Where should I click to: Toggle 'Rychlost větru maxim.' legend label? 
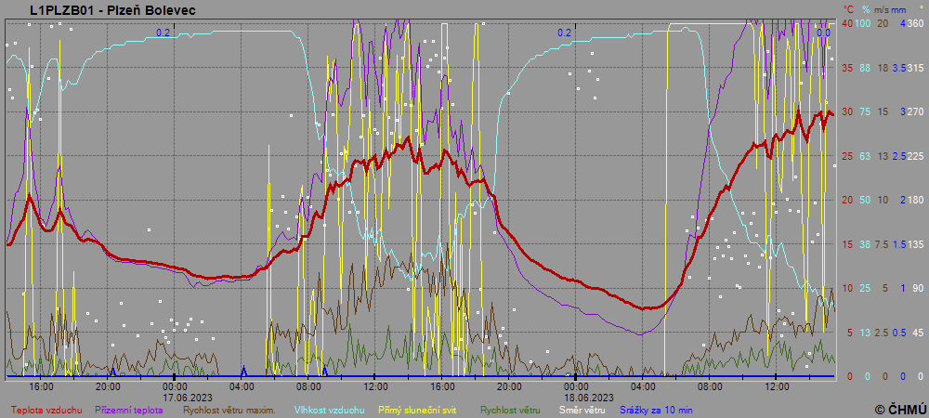[x=234, y=410]
